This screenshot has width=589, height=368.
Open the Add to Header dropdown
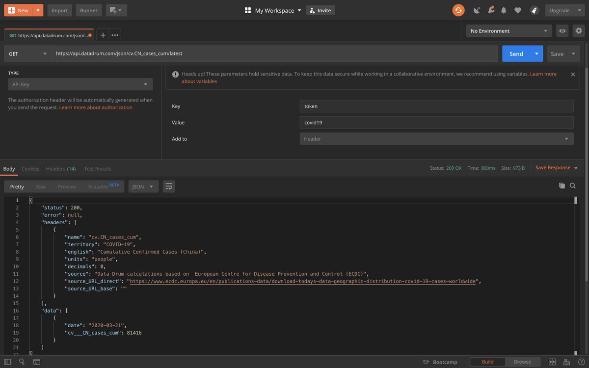[436, 139]
